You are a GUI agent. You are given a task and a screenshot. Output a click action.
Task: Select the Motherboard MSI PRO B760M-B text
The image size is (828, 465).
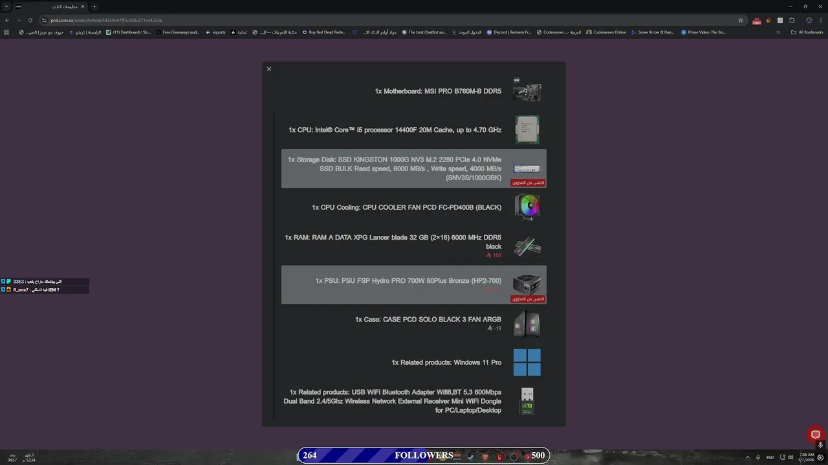438,91
